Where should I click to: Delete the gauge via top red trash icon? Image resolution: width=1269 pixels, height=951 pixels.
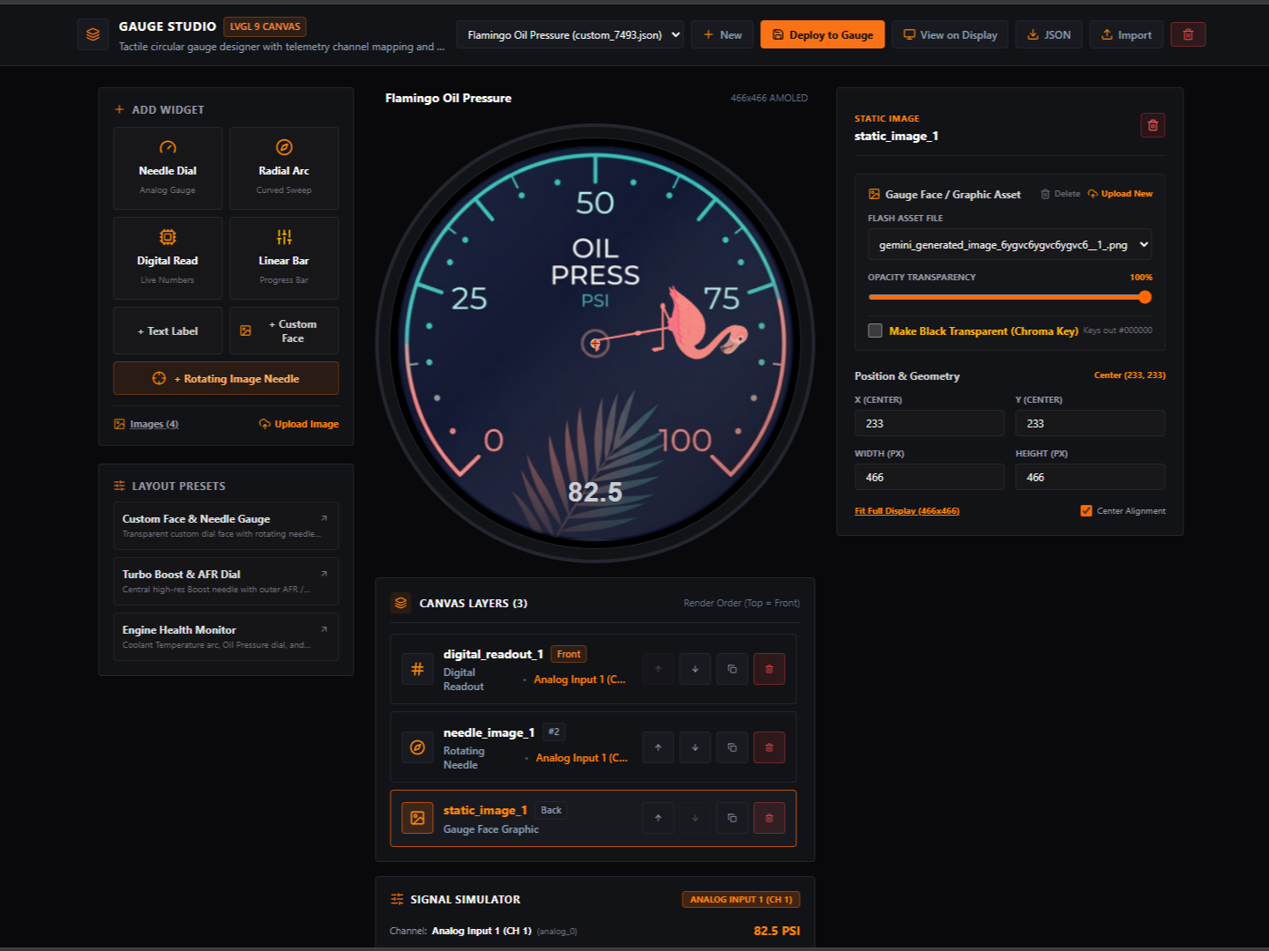point(1188,34)
